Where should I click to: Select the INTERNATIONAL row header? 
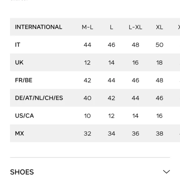pyautogui.click(x=39, y=27)
